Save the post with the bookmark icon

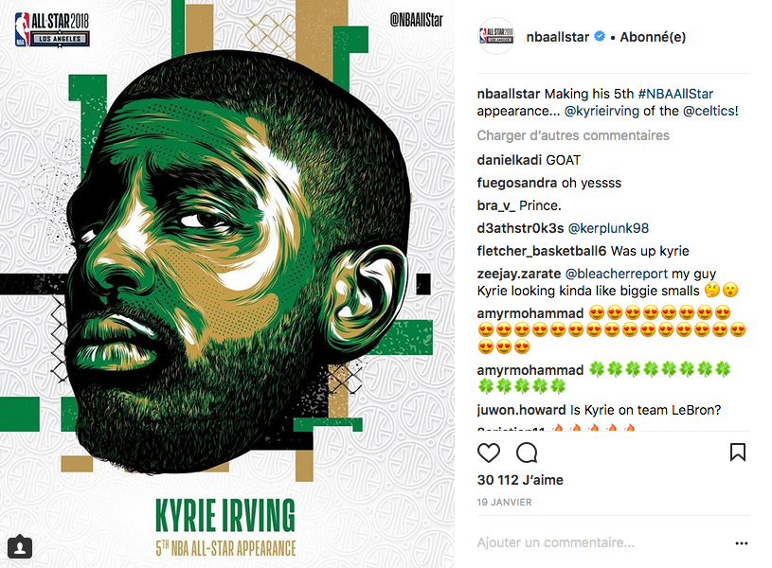coord(738,453)
